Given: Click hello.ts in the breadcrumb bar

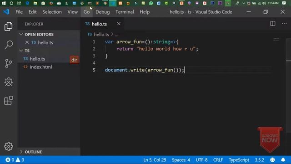Looking at the screenshot, I should pyautogui.click(x=101, y=35).
